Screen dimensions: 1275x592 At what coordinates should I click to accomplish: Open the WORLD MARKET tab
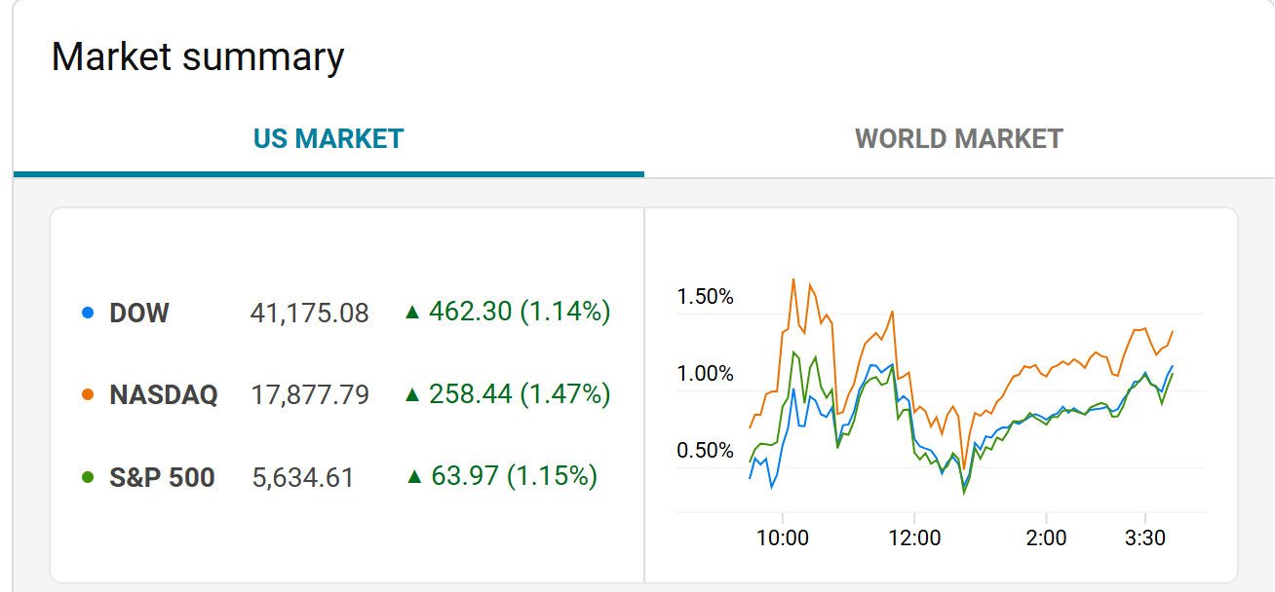coord(958,138)
